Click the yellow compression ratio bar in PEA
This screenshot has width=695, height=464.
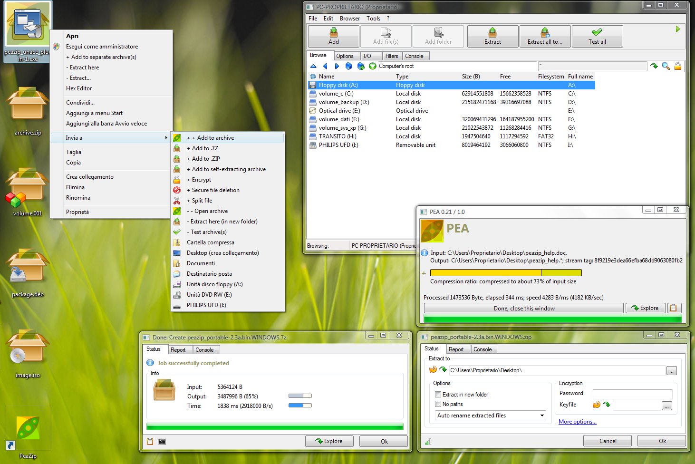tap(506, 273)
